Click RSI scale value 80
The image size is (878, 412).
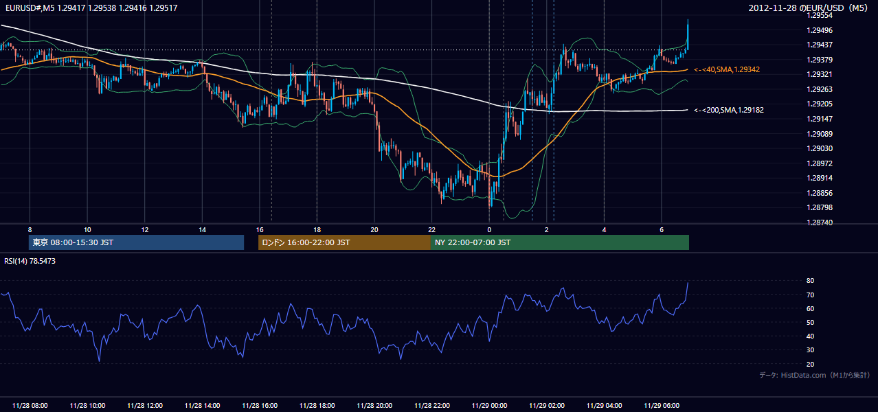[810, 281]
